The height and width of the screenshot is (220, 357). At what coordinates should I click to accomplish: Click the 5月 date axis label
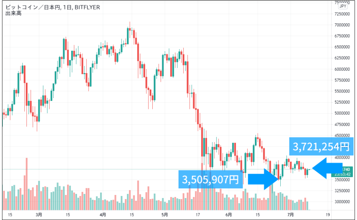click(x=165, y=214)
